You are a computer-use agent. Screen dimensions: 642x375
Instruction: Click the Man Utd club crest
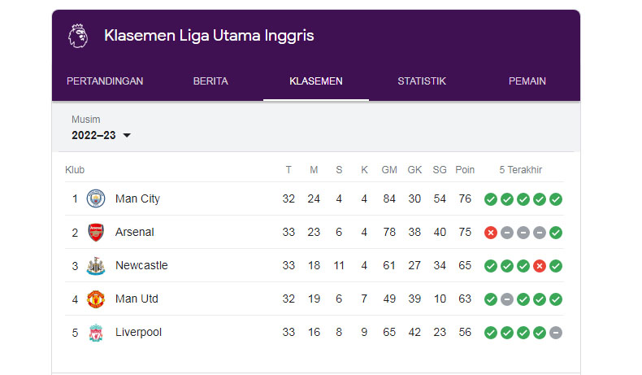(x=96, y=299)
